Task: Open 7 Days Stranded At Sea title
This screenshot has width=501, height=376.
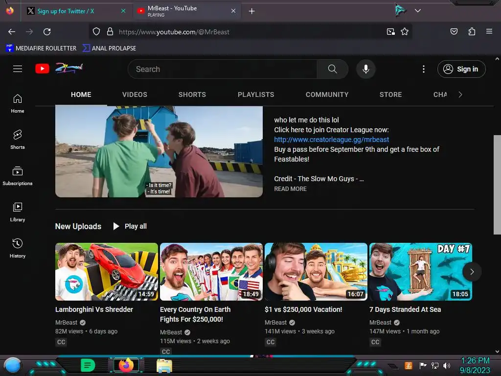Action: tap(405, 309)
